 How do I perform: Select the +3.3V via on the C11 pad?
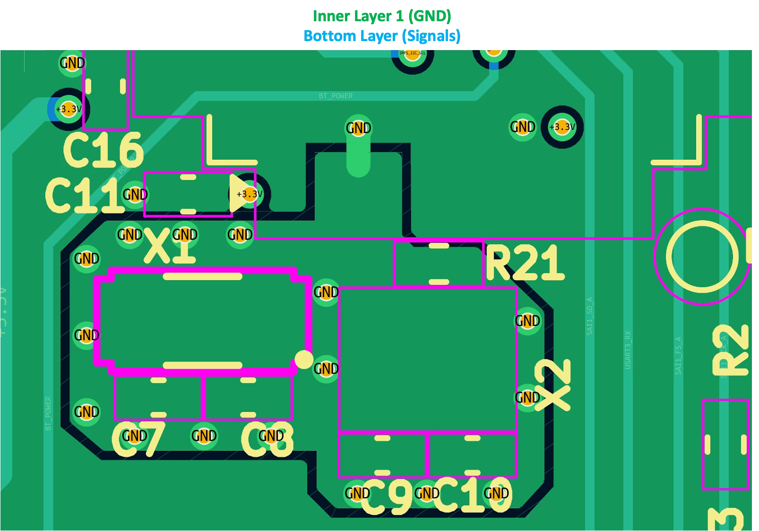point(250,194)
